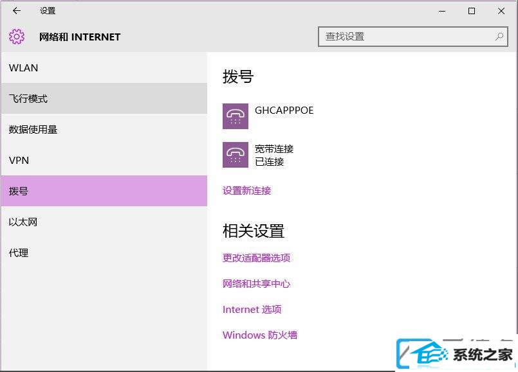The image size is (518, 372).
Task: Open Internet 选项 link
Action: [252, 309]
